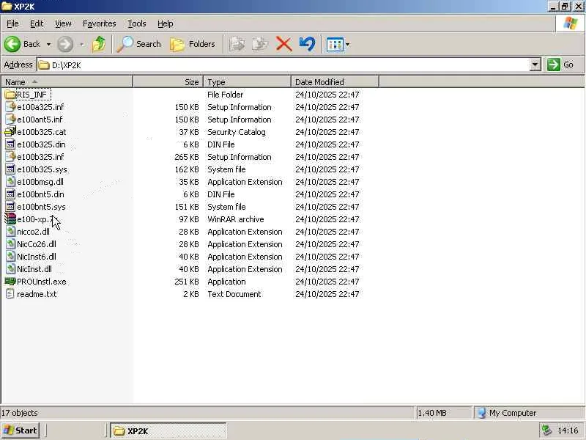Select the e100-xp WinRAR archive icon
The height and width of the screenshot is (440, 586).
click(10, 219)
